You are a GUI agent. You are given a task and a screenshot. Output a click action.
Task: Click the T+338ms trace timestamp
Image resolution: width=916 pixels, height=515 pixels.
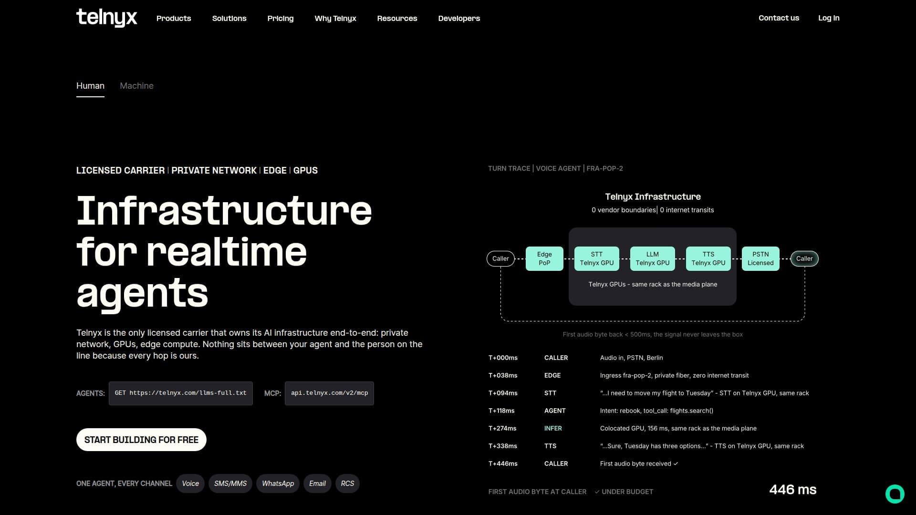pos(503,446)
